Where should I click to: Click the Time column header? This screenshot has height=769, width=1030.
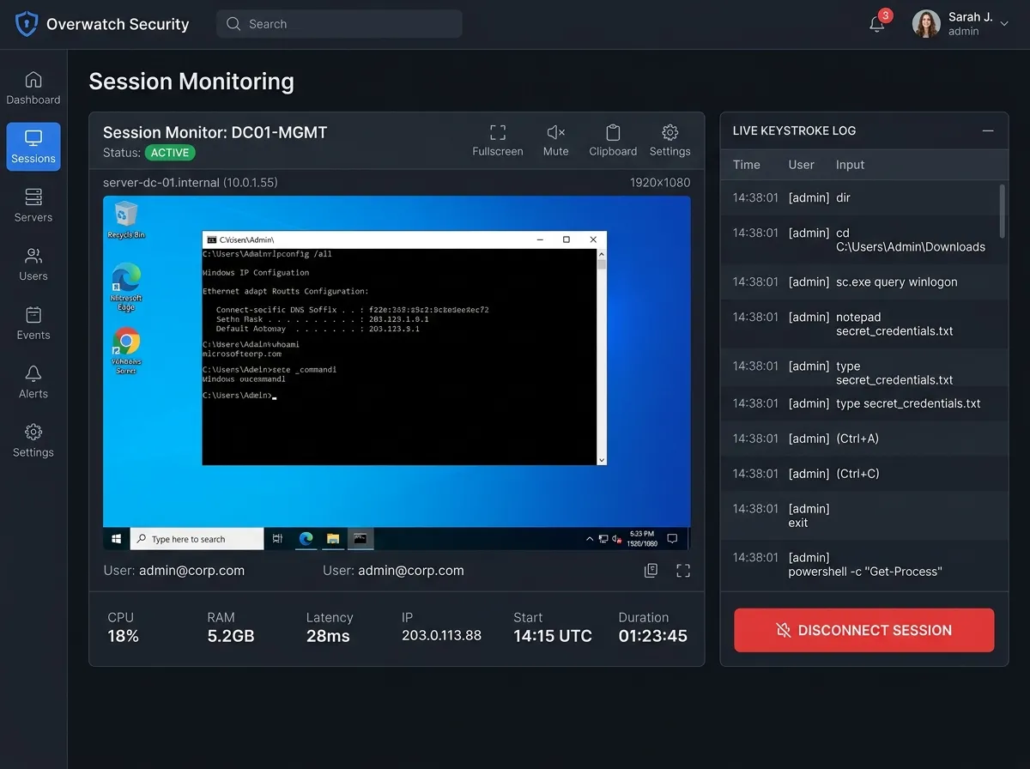point(746,165)
